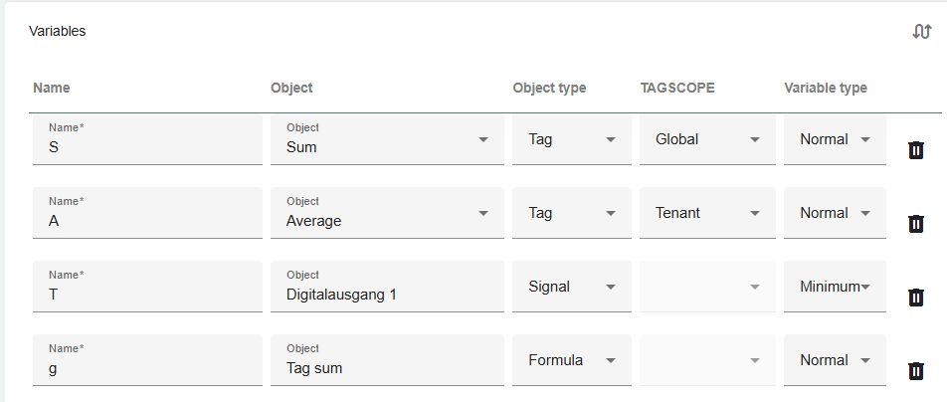This screenshot has height=402, width=947.
Task: Click the sort/swap variables icon
Action: click(x=921, y=32)
